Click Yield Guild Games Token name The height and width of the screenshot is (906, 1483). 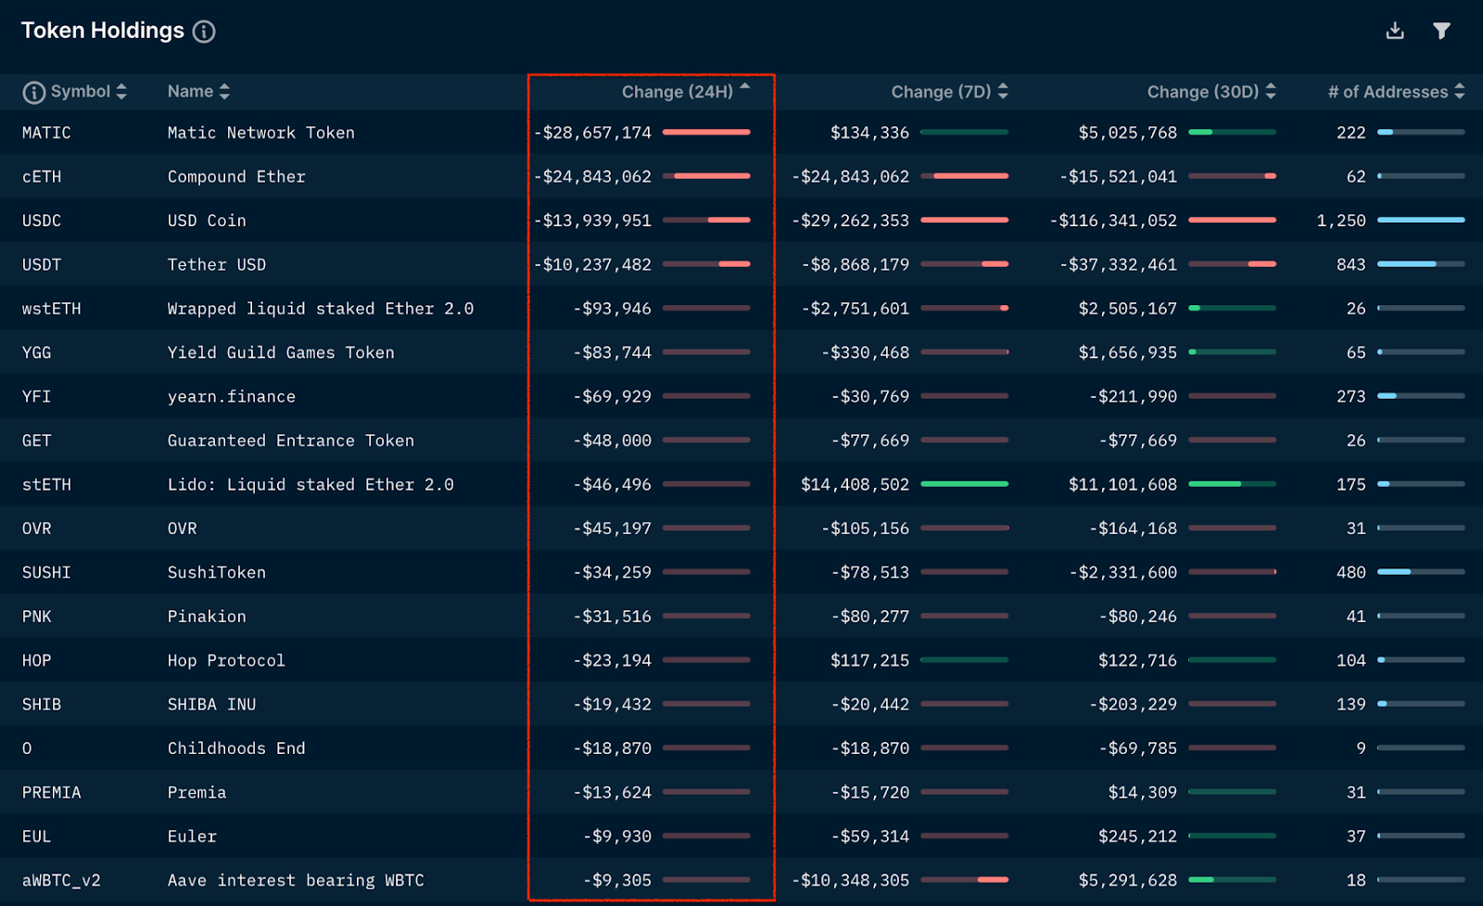point(281,352)
